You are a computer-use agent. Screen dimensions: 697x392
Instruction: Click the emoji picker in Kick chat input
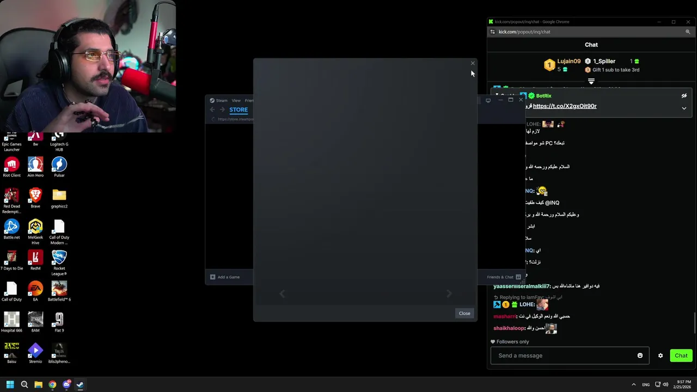click(x=640, y=356)
